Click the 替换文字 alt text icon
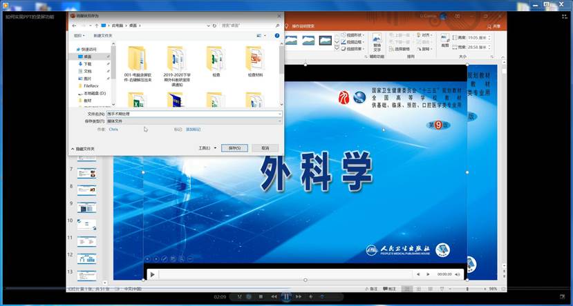 tap(377, 43)
